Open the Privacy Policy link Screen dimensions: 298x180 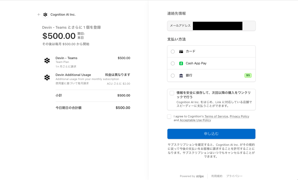240,116
